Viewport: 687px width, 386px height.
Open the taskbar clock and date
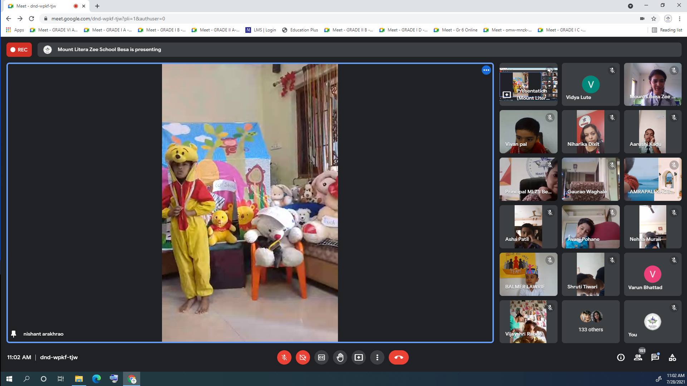pyautogui.click(x=675, y=379)
